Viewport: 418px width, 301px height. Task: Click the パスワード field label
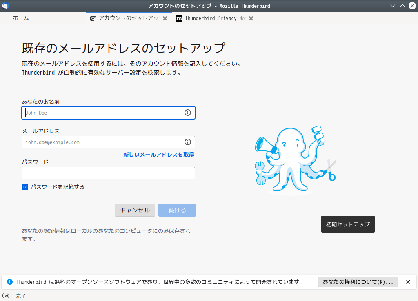coord(35,162)
